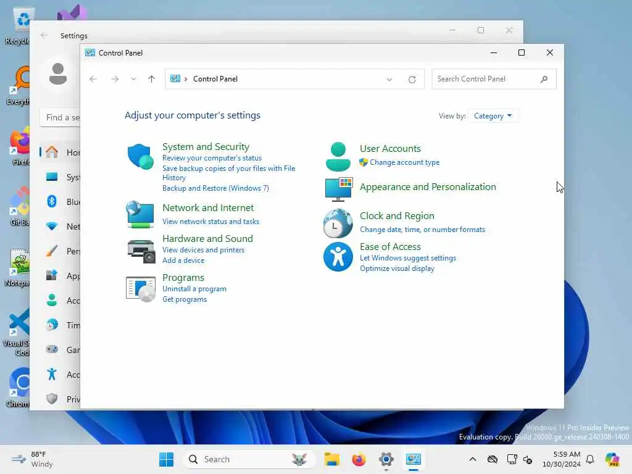Viewport: 632px width, 474px height.
Task: Open Firefox from the taskbar
Action: [359, 459]
